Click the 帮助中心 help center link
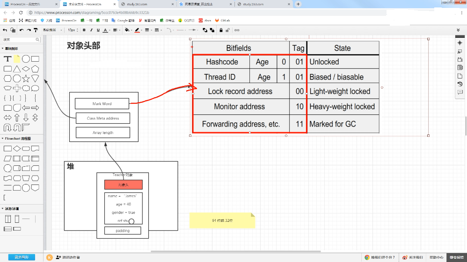The height and width of the screenshot is (262, 467). 436,257
